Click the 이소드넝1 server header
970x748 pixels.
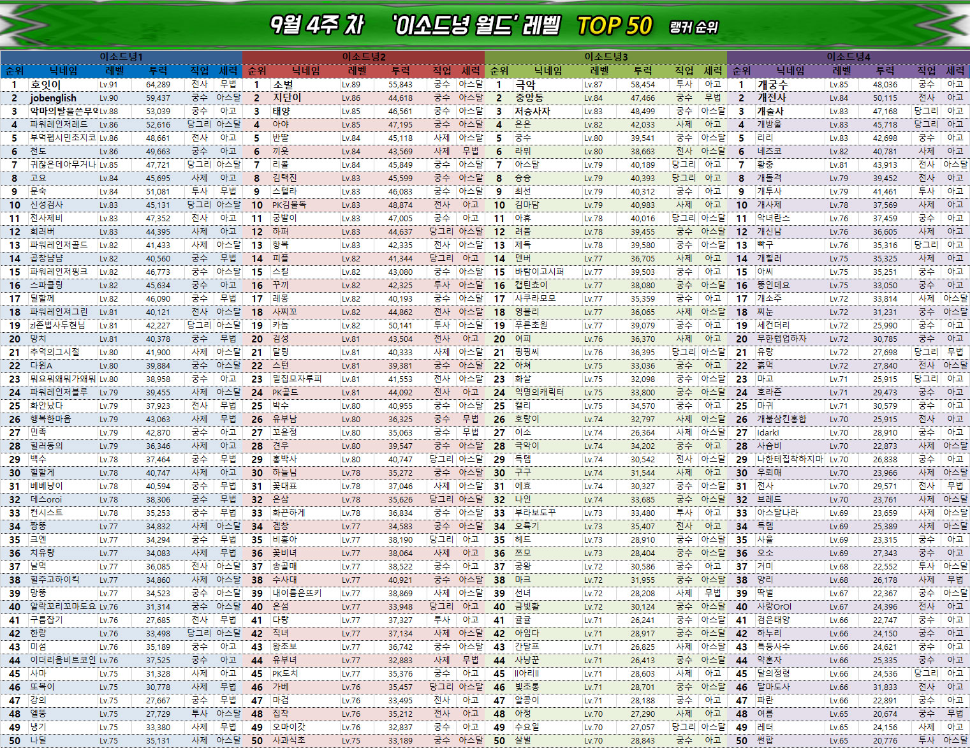(x=121, y=57)
